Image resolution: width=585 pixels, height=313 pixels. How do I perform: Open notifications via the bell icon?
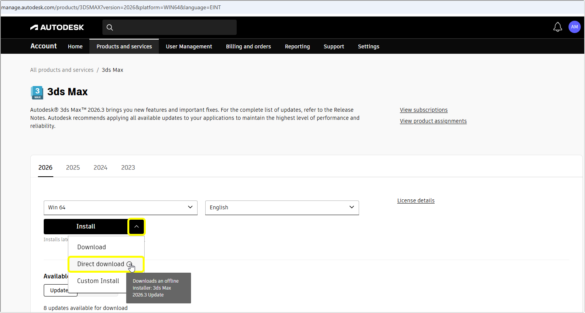point(557,27)
